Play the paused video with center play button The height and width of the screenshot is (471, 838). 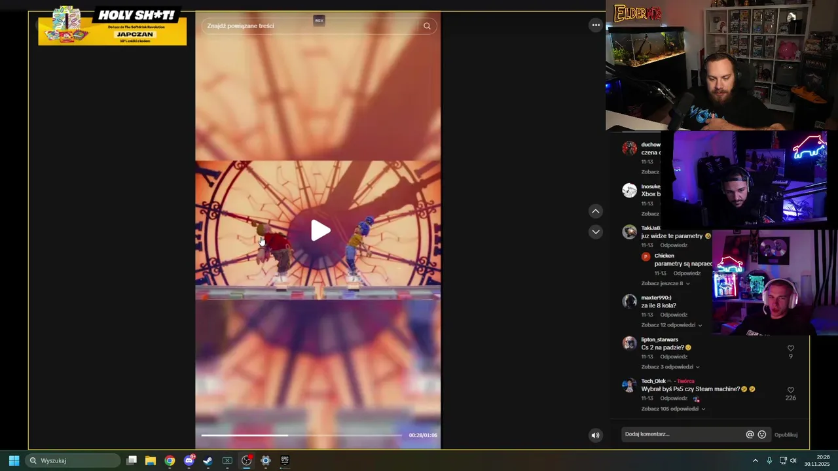(x=320, y=230)
